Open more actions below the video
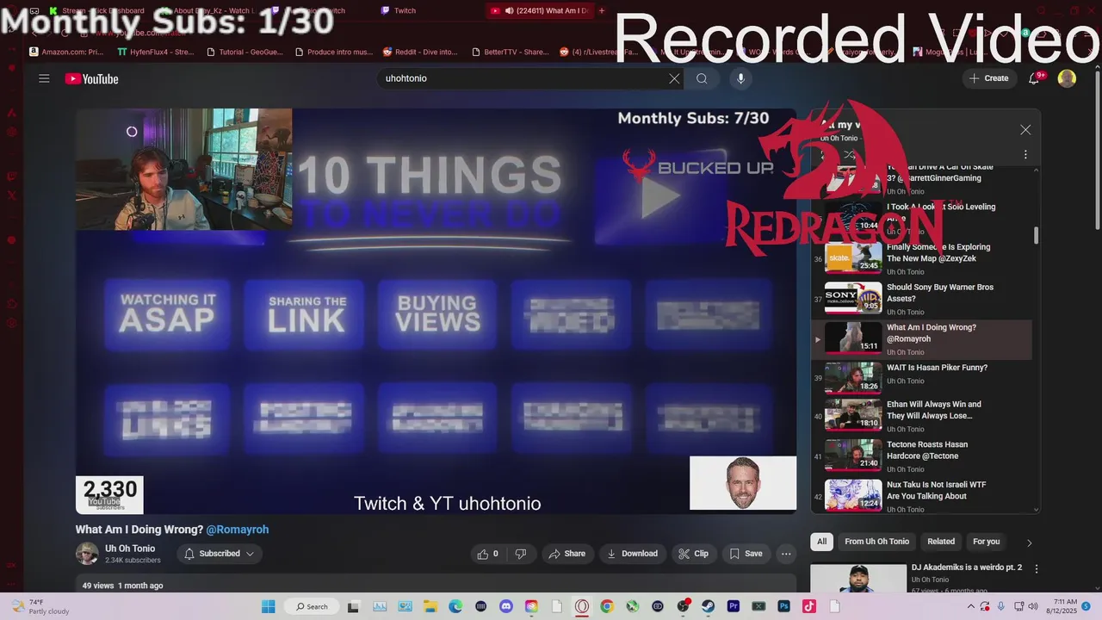The height and width of the screenshot is (620, 1102). tap(786, 554)
